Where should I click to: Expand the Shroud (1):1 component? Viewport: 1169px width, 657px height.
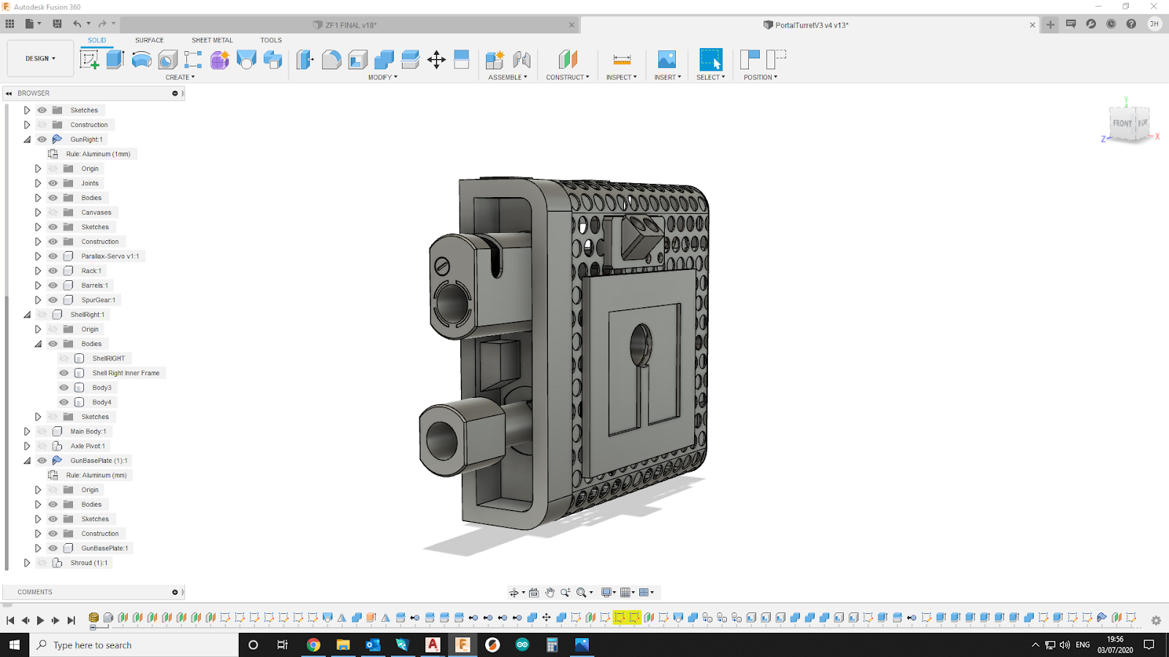[x=27, y=563]
